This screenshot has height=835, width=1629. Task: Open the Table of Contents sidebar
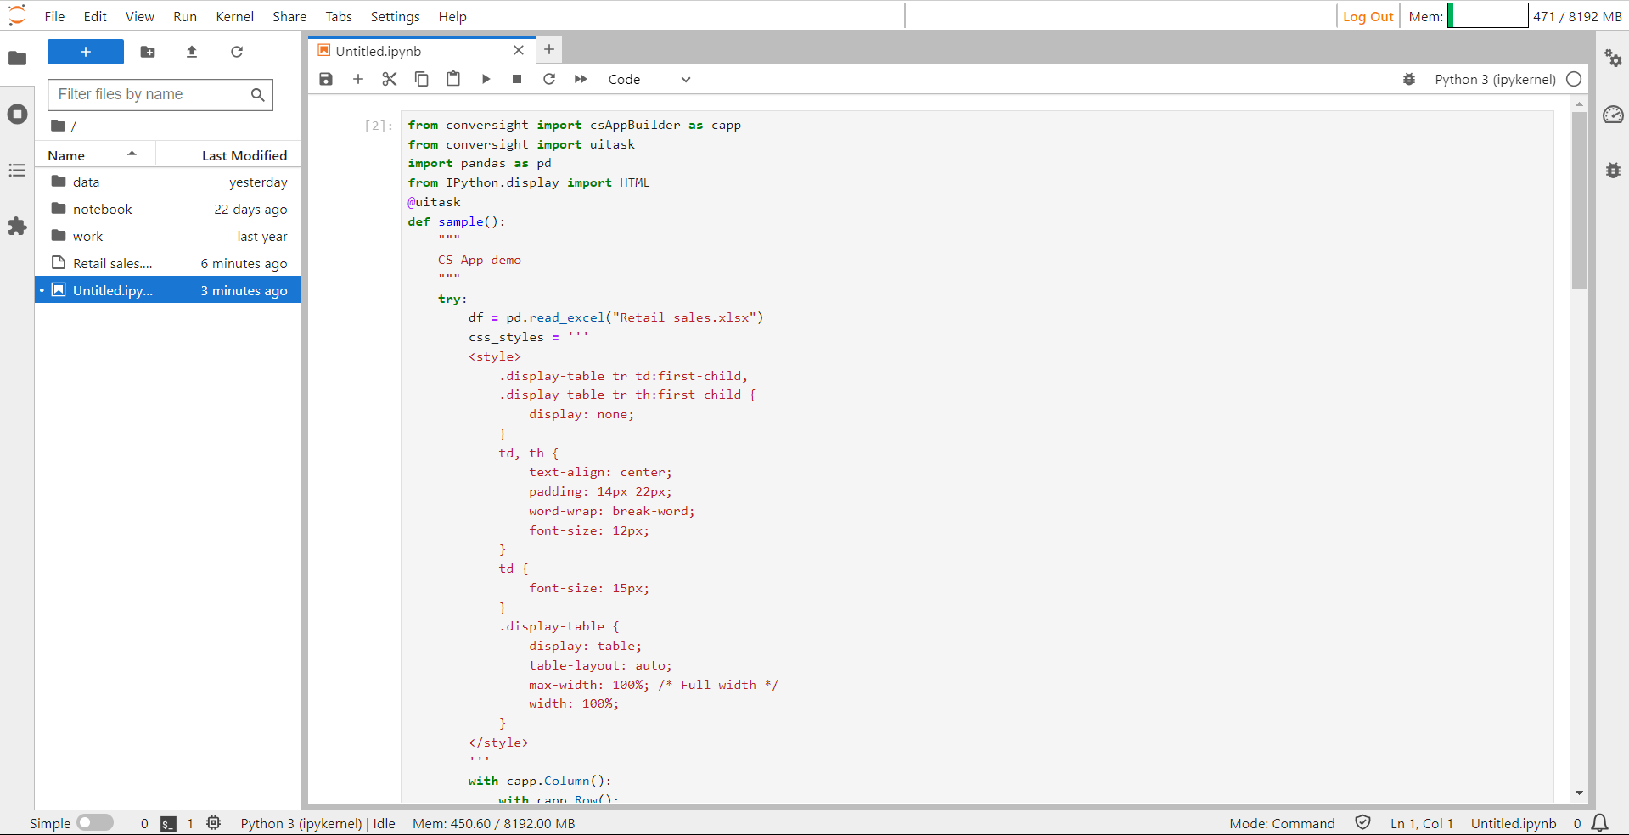pyautogui.click(x=17, y=171)
